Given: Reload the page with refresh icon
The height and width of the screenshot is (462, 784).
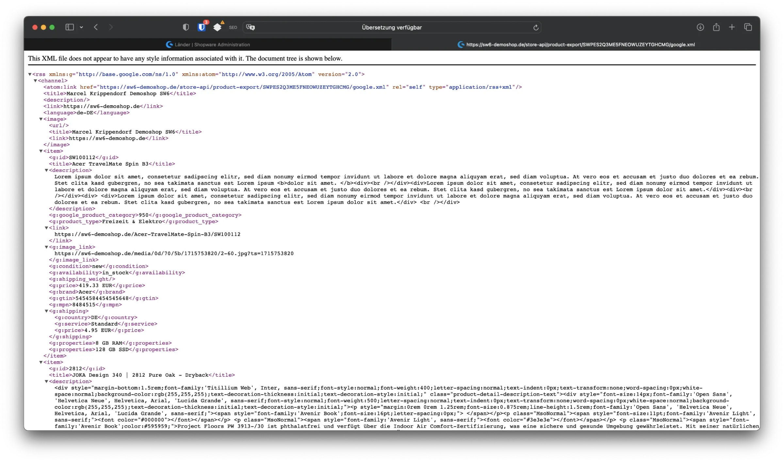Looking at the screenshot, I should (x=536, y=27).
